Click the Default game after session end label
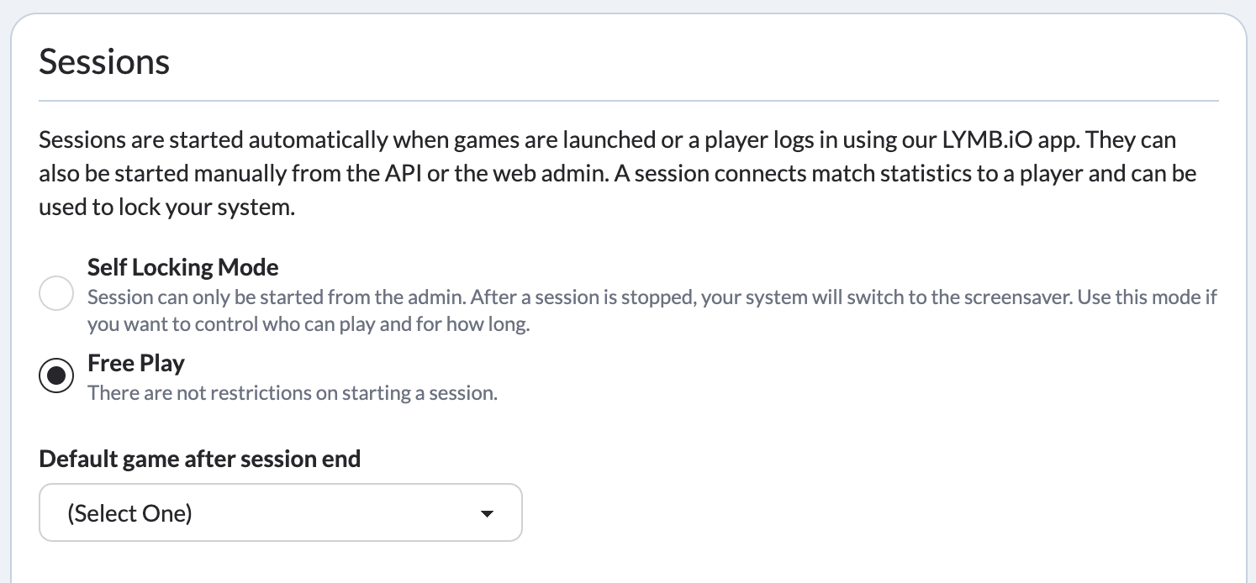Image resolution: width=1256 pixels, height=583 pixels. 199,459
